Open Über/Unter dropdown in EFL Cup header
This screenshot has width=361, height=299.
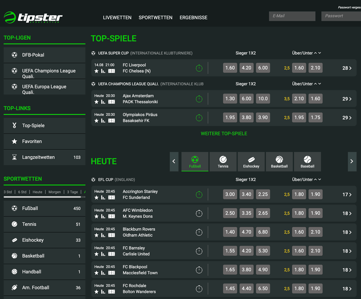(306, 180)
